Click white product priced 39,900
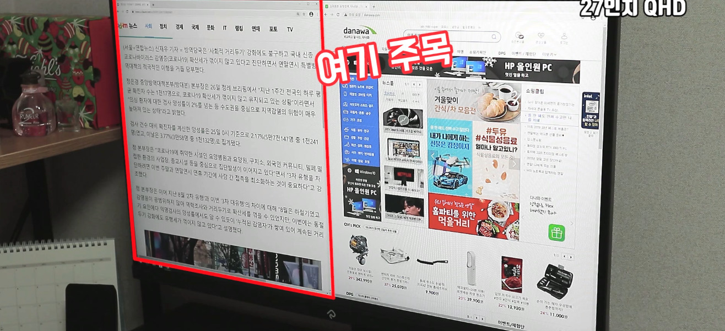The height and width of the screenshot is (331, 725). tap(470, 276)
